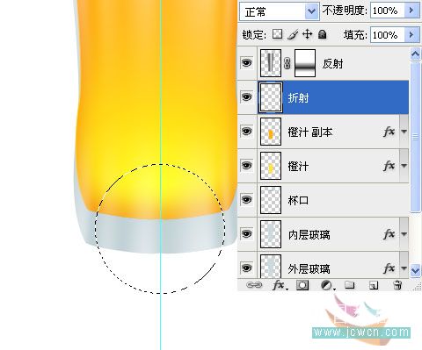Image resolution: width=422 pixels, height=350 pixels.
Task: Click the 不透明度 100% value field
Action: 388,11
